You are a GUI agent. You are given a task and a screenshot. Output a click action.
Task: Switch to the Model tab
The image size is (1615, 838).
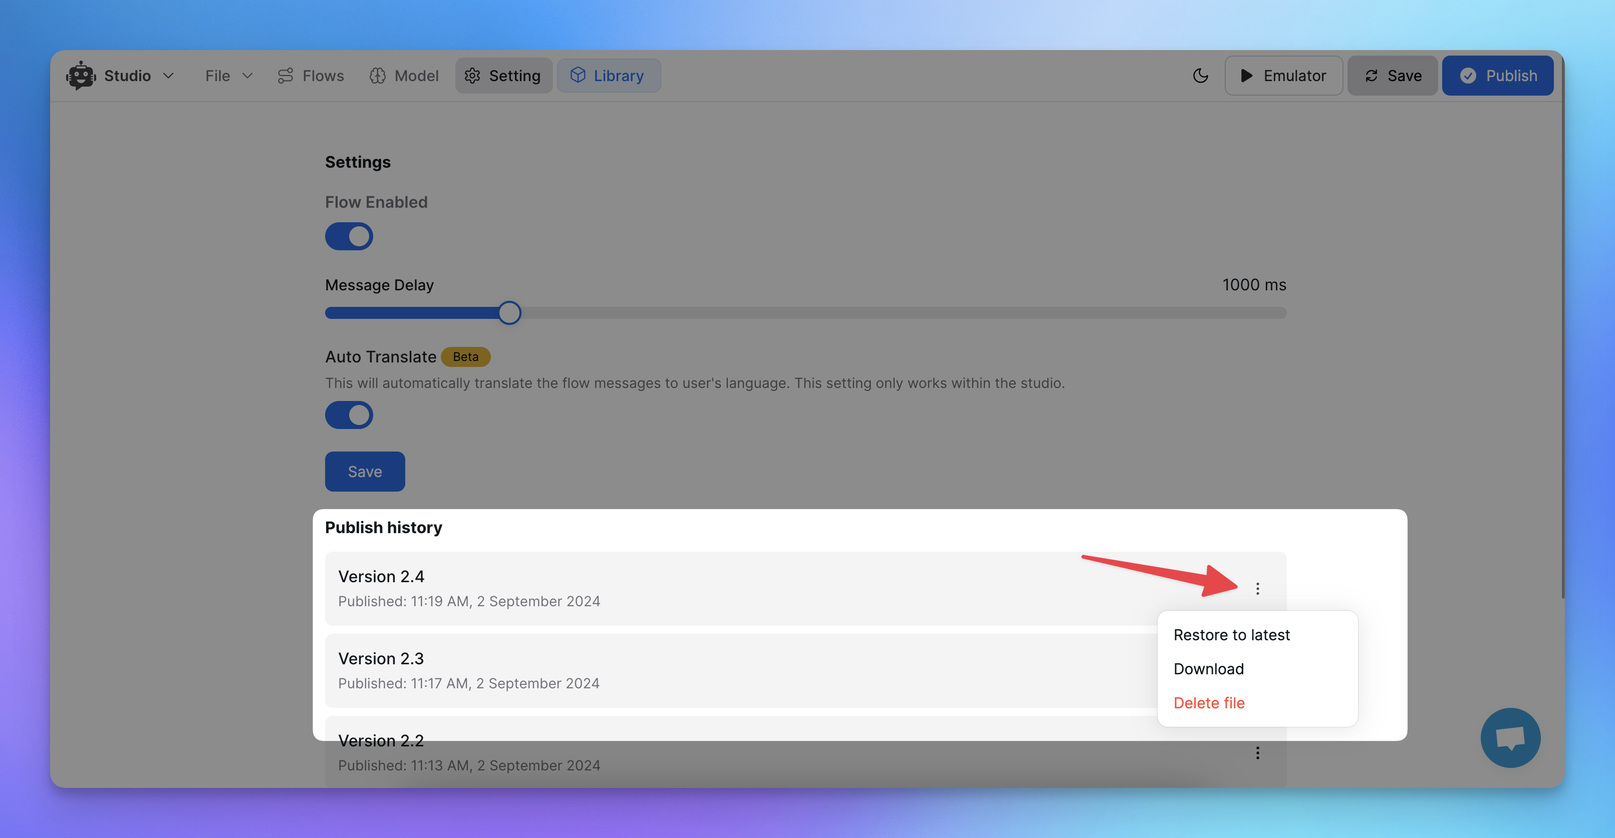pos(404,76)
